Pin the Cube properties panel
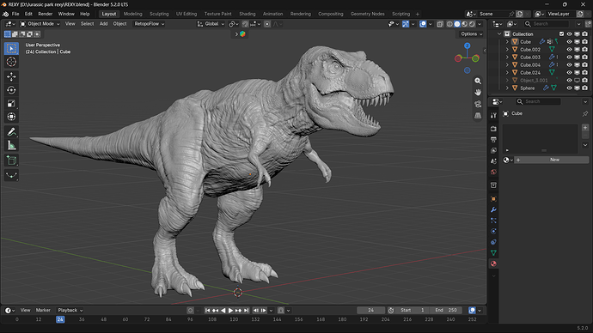This screenshot has width=593, height=333. click(585, 113)
